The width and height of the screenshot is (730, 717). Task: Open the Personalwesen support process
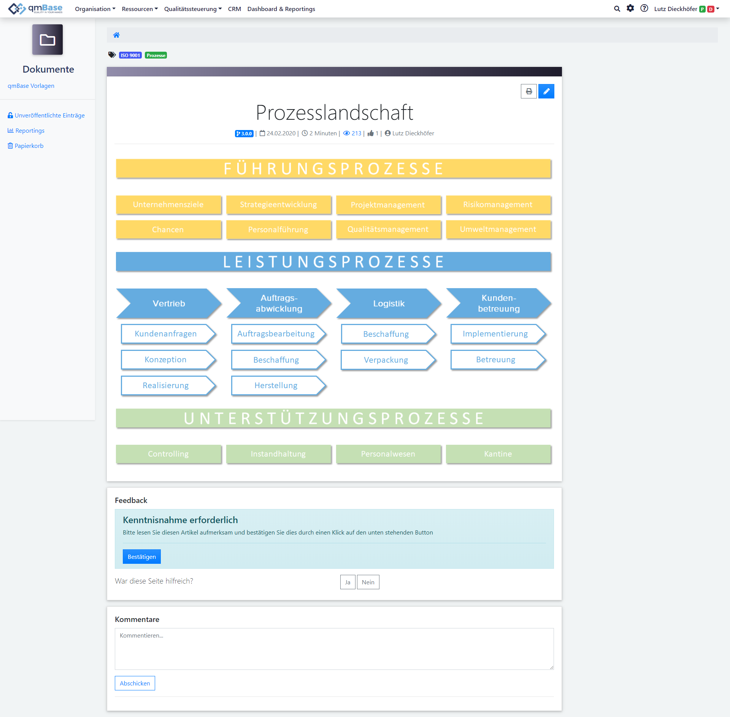388,454
